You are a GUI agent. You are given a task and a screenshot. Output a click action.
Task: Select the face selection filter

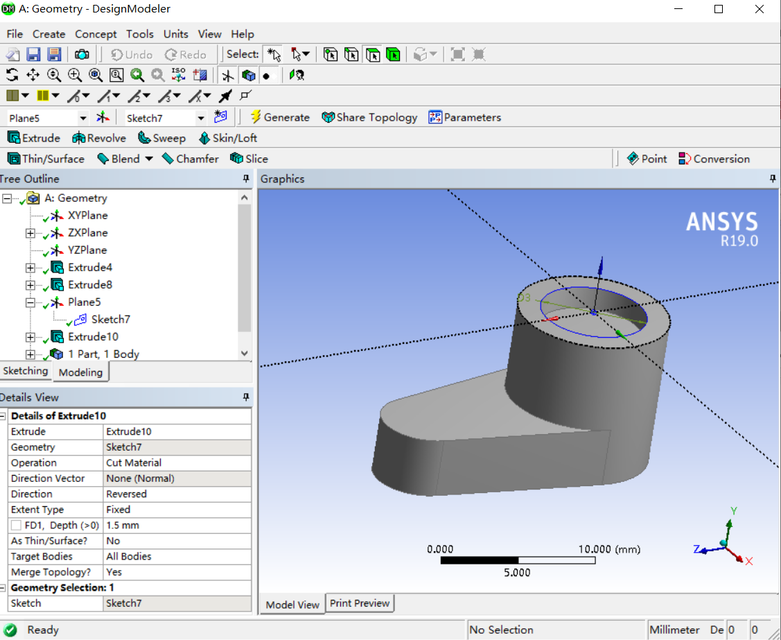point(372,54)
